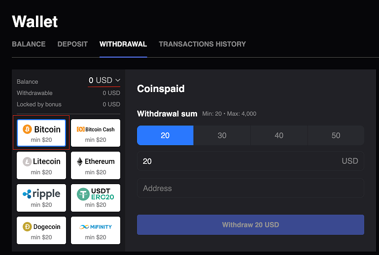
Task: Choose the Ripple payment method
Action: [x=41, y=198]
